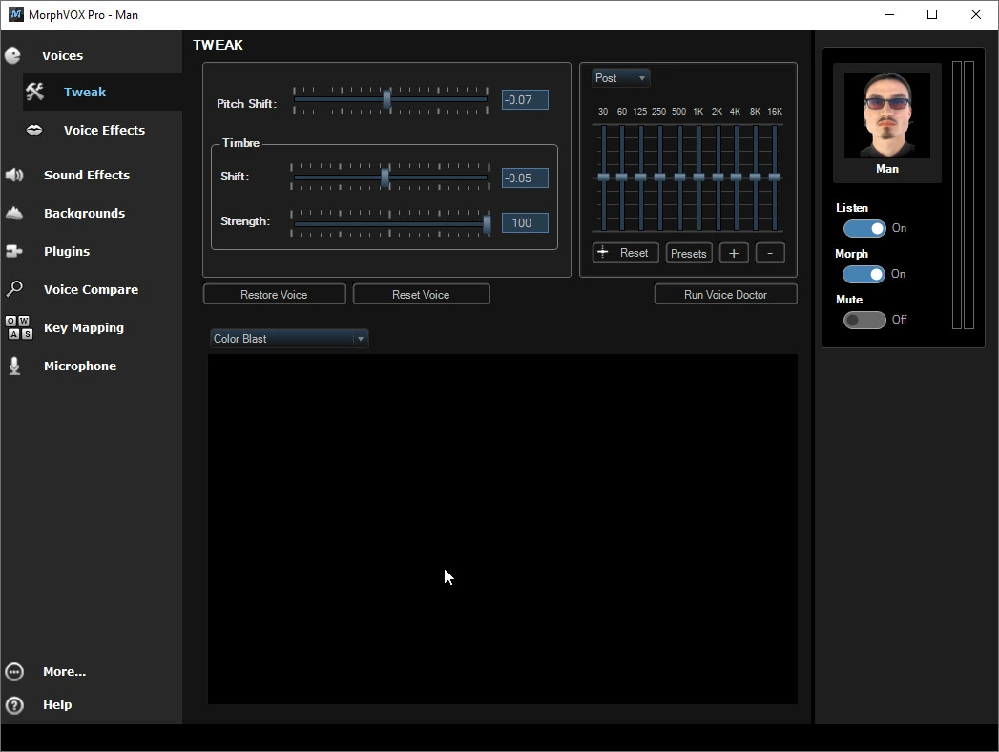Viewport: 999px width, 752px height.
Task: Open the Post equalizer dropdown
Action: [x=620, y=77]
